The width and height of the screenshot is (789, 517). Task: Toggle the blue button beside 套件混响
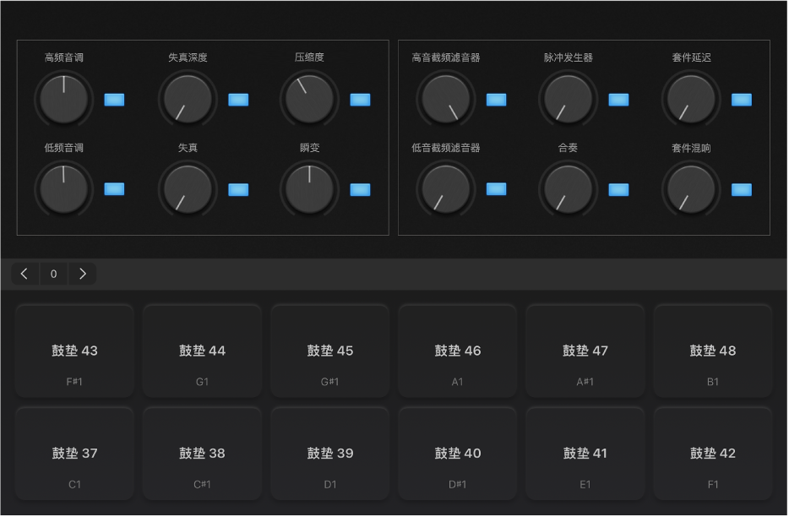(x=742, y=190)
